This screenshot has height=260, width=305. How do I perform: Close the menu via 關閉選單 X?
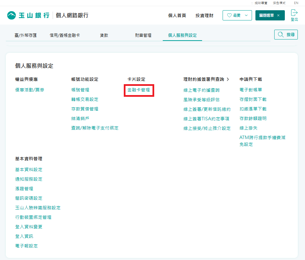coord(278,15)
